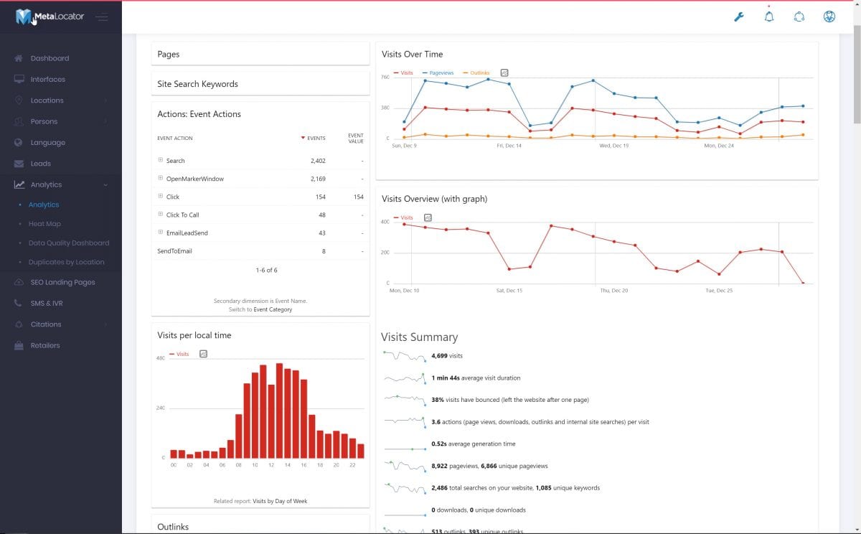This screenshot has width=861, height=534.
Task: Sort the table by Events column header
Action: [x=315, y=138]
